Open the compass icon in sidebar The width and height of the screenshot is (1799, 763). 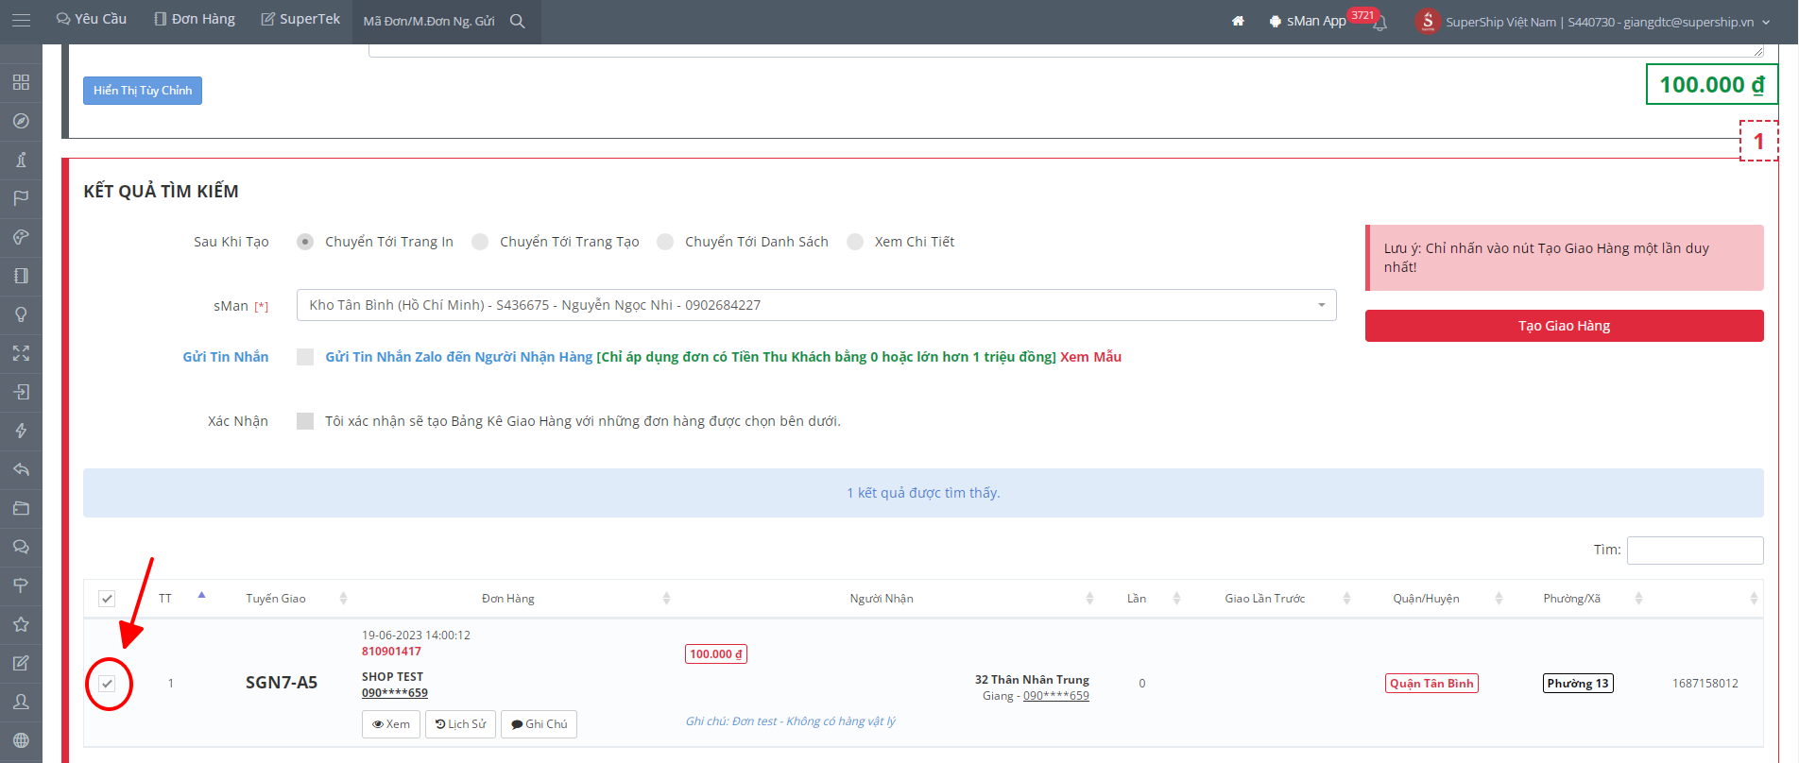click(21, 121)
